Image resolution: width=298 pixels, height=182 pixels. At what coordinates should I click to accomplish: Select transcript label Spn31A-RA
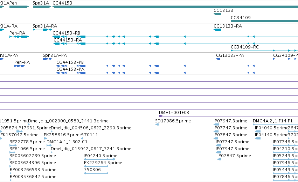pyautogui.click(x=45, y=26)
